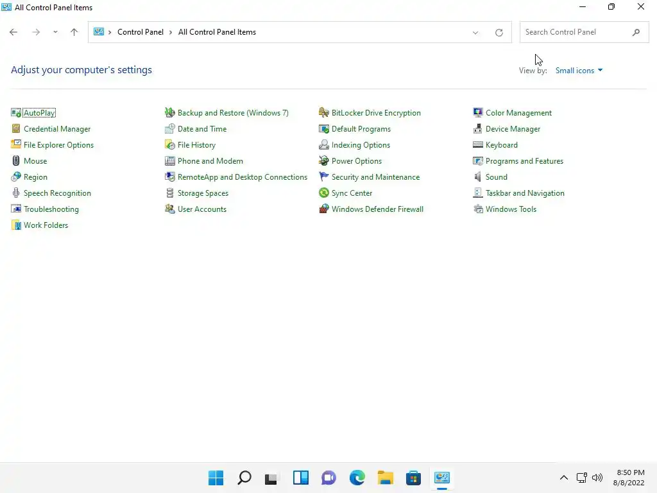Click Windows Defender Firewall icon
Screen dimensions: 657x493
324,209
